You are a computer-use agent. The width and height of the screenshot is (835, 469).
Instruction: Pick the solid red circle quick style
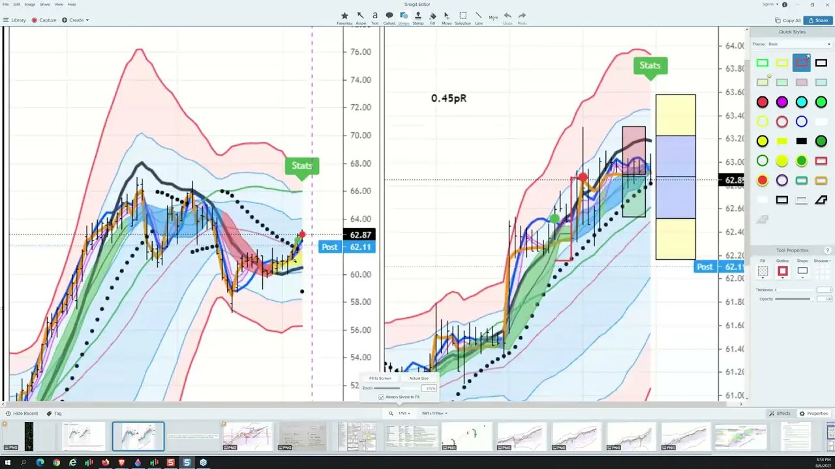tap(762, 102)
